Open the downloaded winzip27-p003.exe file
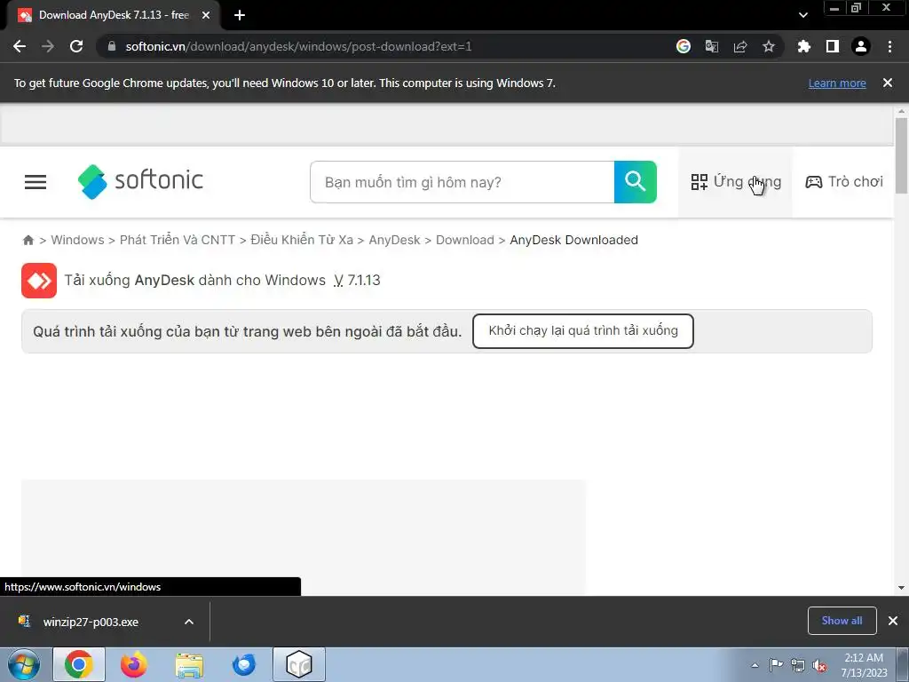 [91, 623]
